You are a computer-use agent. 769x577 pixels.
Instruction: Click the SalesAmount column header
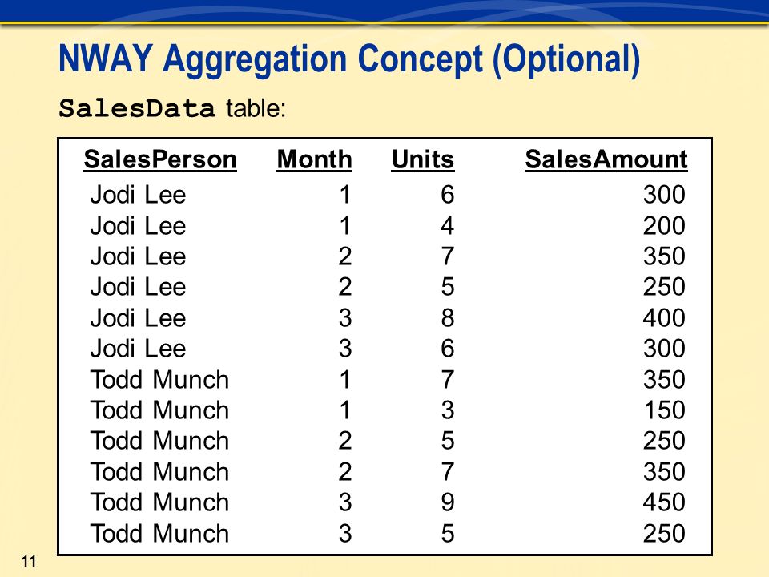tap(606, 159)
